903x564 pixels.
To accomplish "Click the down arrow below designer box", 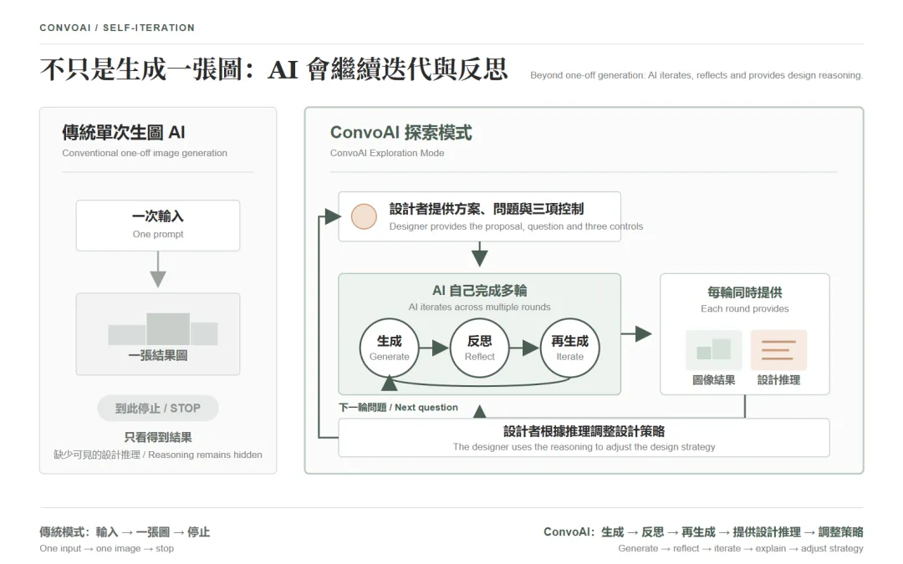I will (480, 254).
